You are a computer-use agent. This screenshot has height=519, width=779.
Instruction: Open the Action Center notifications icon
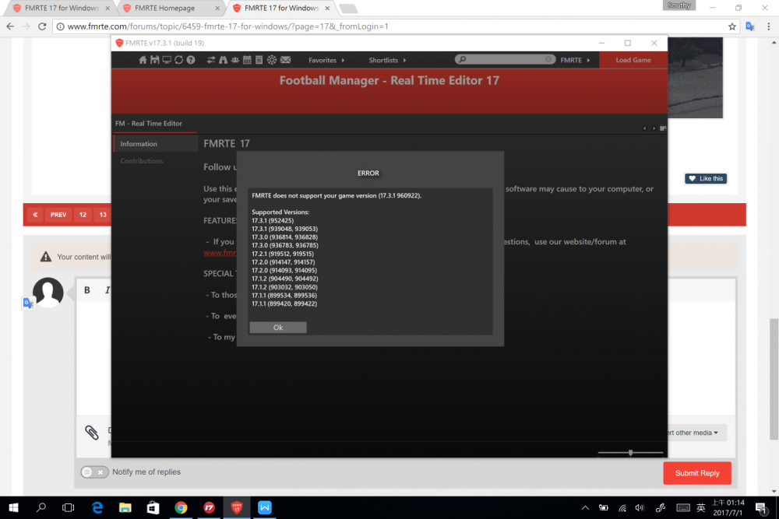(x=760, y=507)
